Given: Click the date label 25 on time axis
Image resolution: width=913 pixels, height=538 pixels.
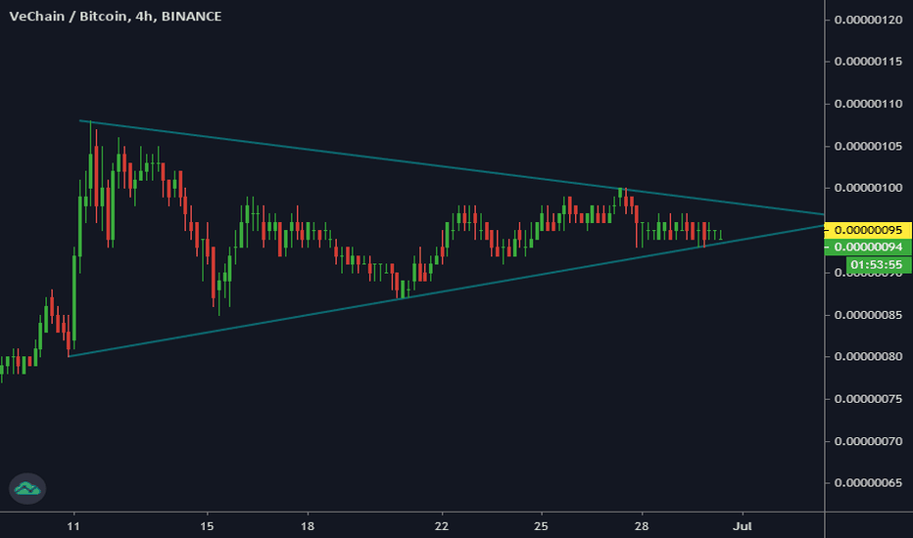Looking at the screenshot, I should [x=542, y=526].
